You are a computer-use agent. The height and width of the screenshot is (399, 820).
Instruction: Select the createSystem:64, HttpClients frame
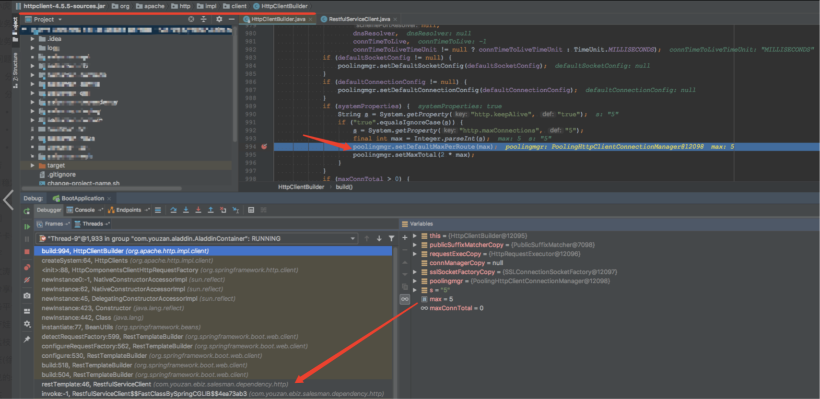coord(213,260)
